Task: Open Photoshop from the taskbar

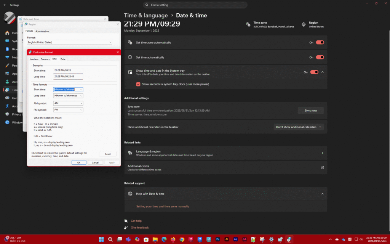Action: tap(218, 239)
